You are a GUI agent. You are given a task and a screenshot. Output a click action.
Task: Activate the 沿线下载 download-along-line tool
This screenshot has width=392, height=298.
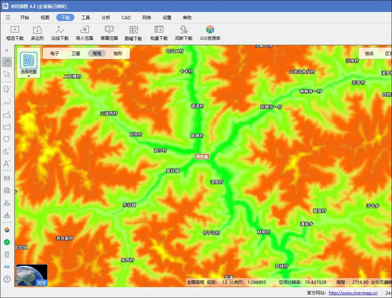click(x=60, y=33)
